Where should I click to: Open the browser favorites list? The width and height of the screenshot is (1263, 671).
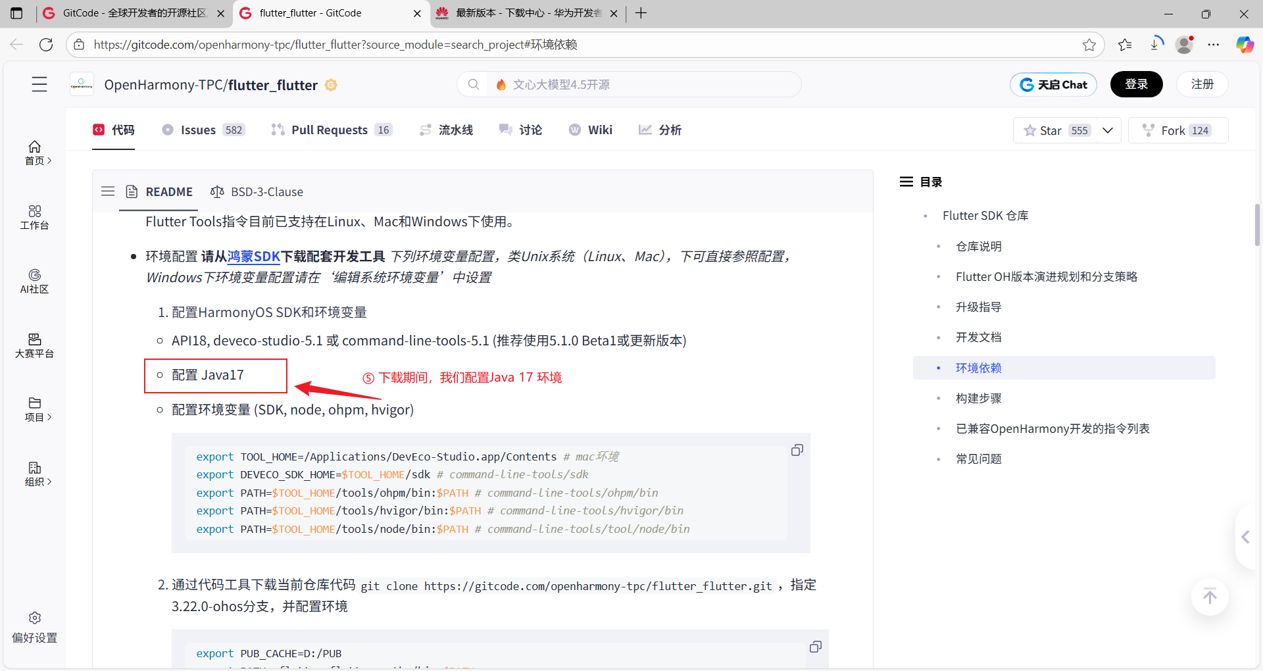point(1125,44)
